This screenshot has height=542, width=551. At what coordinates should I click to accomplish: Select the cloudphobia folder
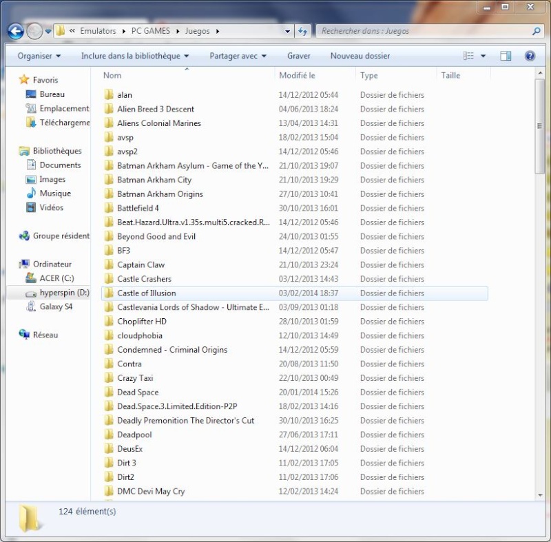tap(140, 335)
